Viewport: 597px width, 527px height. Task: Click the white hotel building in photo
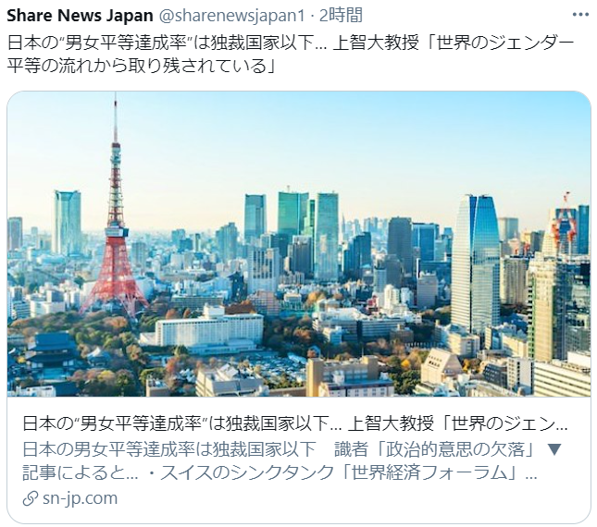tap(209, 330)
